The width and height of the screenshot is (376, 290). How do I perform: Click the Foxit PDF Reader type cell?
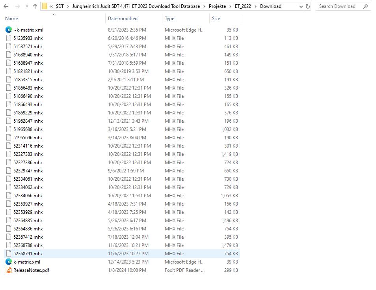click(184, 270)
